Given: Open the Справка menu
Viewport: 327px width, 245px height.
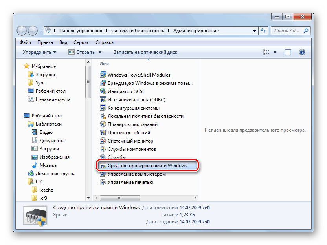Looking at the screenshot, I should pos(105,42).
